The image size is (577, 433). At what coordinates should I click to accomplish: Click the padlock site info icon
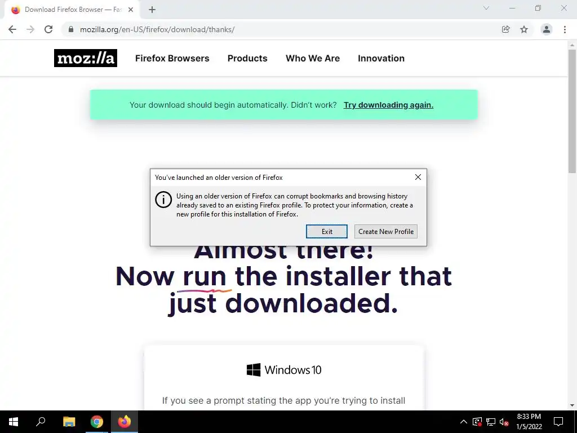point(71,29)
